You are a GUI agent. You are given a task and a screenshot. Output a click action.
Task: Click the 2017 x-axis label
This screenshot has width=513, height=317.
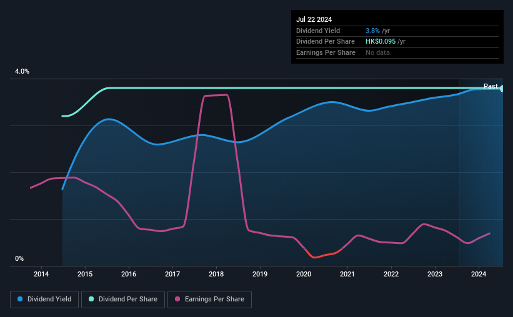click(172, 274)
